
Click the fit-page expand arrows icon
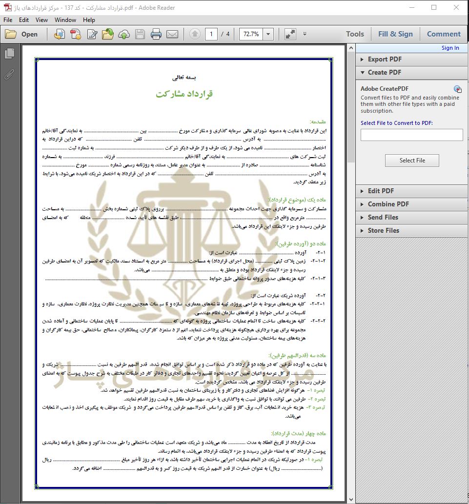click(290, 34)
